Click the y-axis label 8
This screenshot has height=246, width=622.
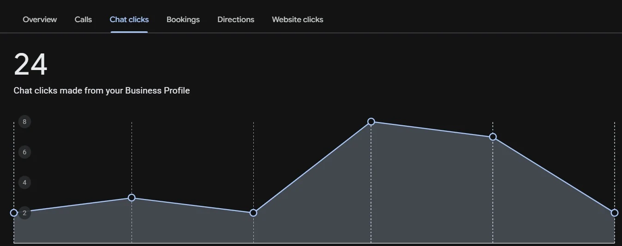[x=24, y=122]
